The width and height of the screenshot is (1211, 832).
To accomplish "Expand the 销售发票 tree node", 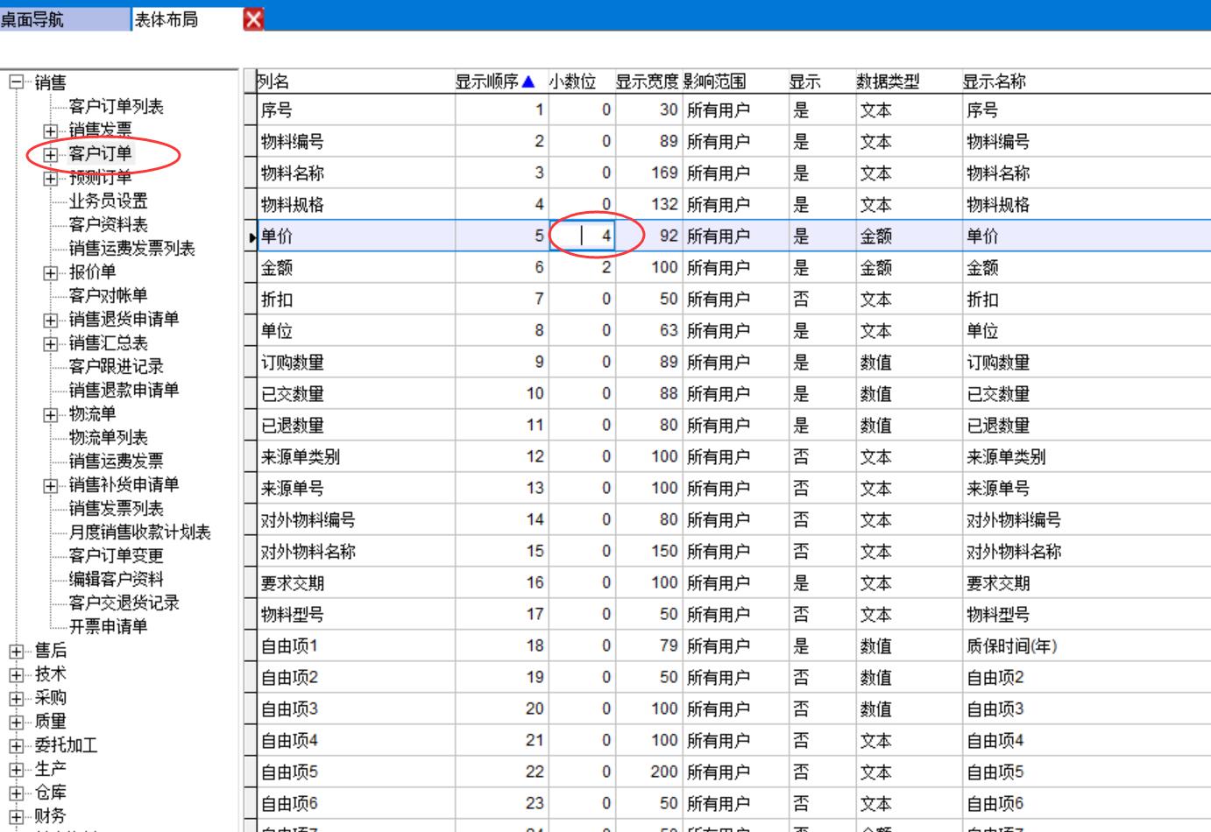I will pyautogui.click(x=51, y=130).
